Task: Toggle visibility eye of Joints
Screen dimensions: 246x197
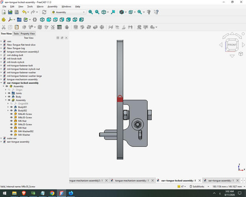Action: coord(9,93)
